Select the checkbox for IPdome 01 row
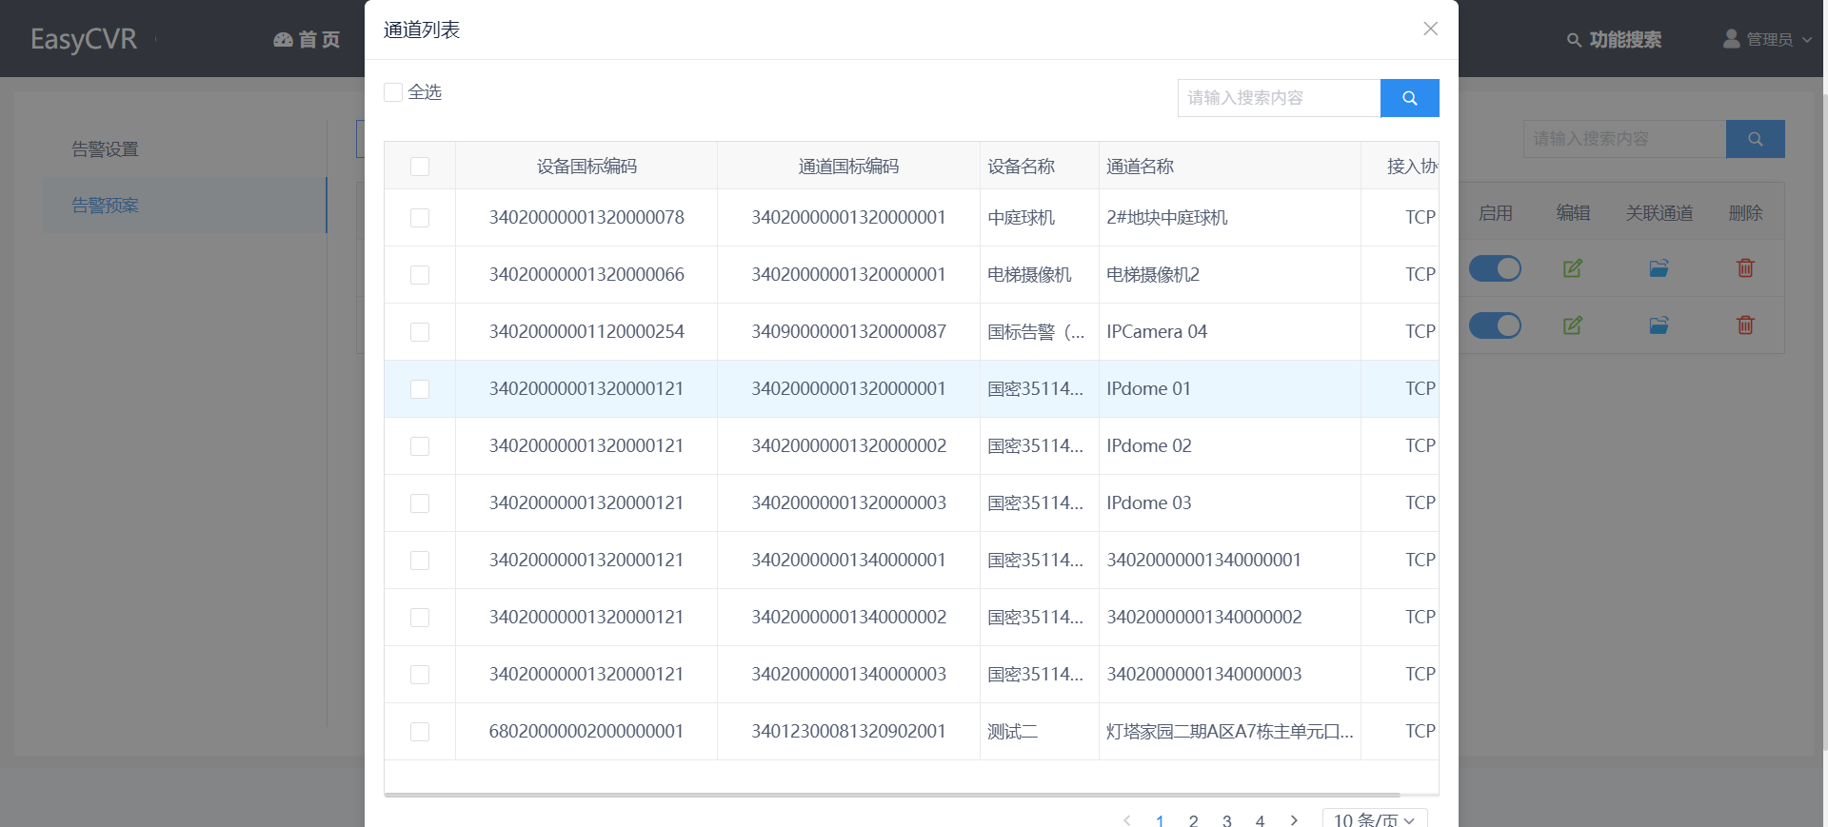This screenshot has height=827, width=1828. click(x=420, y=389)
